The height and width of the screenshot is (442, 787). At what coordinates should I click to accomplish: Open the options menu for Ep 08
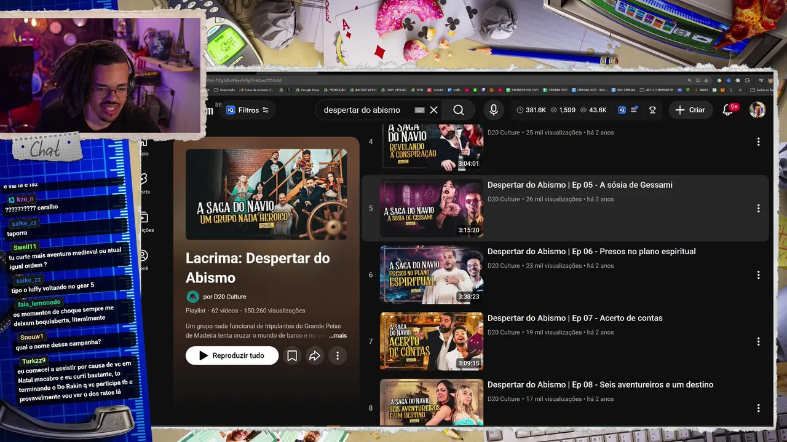pos(758,408)
